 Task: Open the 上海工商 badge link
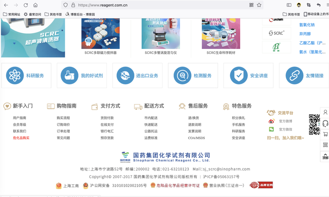[67, 185]
